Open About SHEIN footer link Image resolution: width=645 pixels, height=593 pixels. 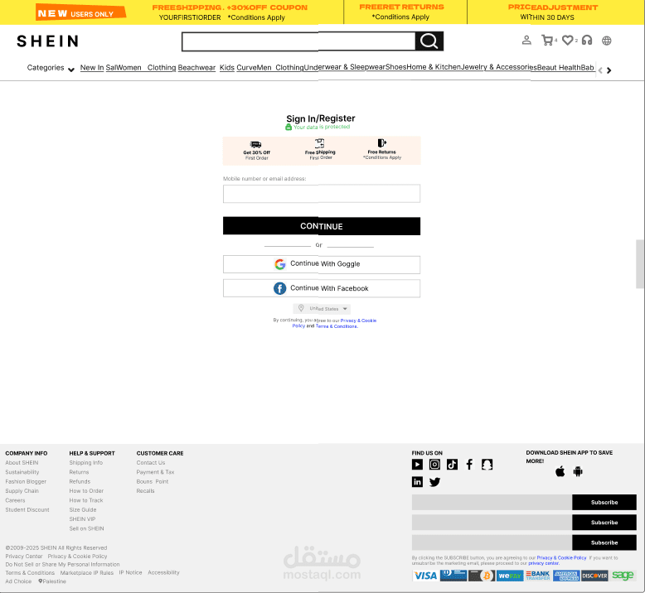22,463
